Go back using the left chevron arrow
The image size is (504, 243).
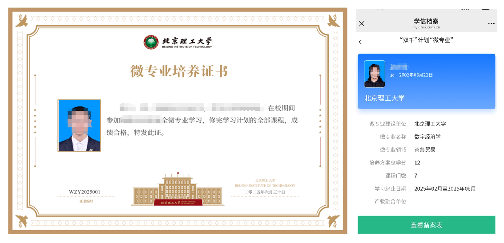tap(360, 42)
